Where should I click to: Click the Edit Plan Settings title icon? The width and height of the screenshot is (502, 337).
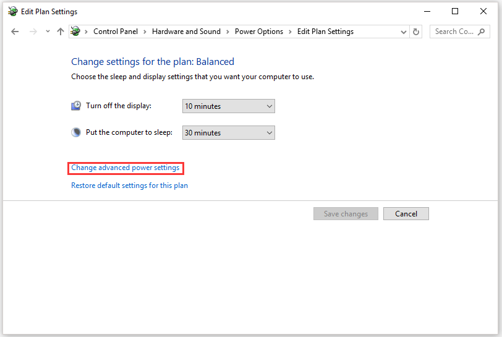pyautogui.click(x=12, y=11)
